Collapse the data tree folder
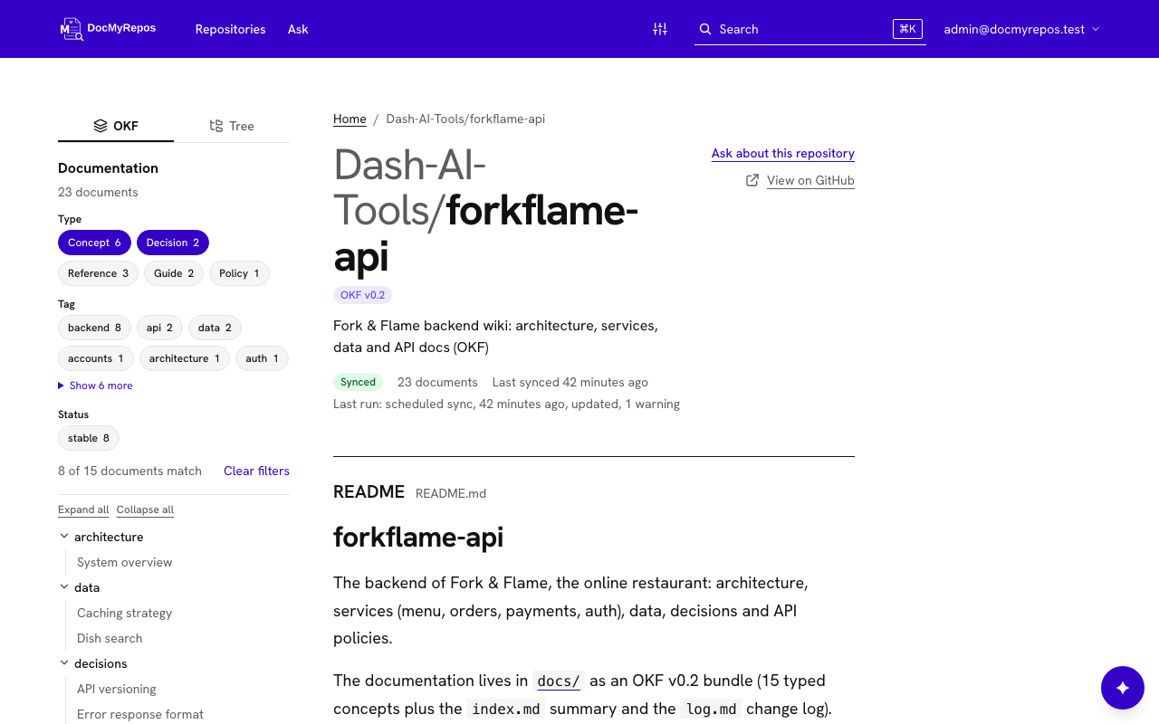This screenshot has height=724, width=1159. click(64, 587)
